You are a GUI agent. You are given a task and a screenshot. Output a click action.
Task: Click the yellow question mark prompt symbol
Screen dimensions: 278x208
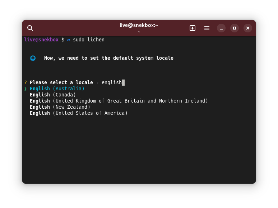point(26,83)
